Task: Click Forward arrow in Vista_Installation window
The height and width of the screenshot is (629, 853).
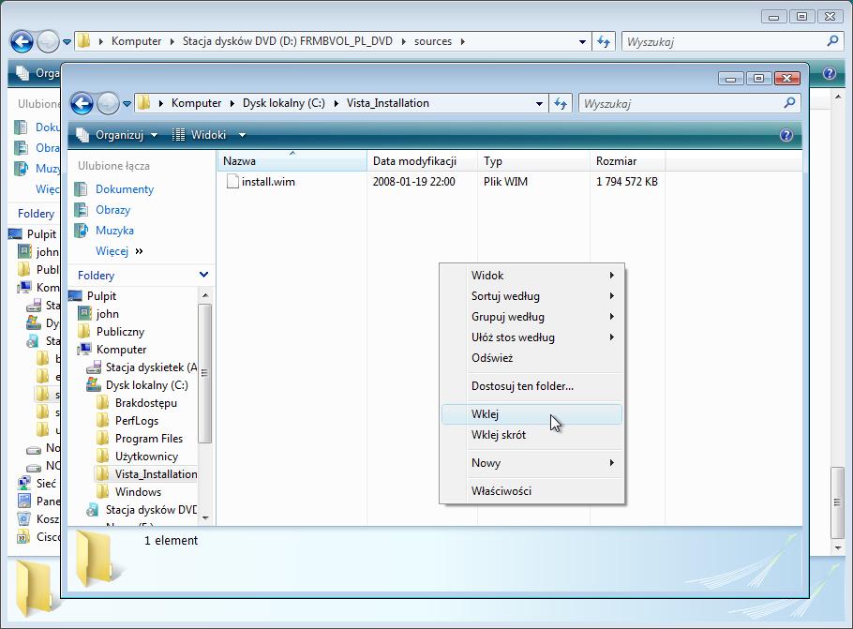Action: (108, 103)
